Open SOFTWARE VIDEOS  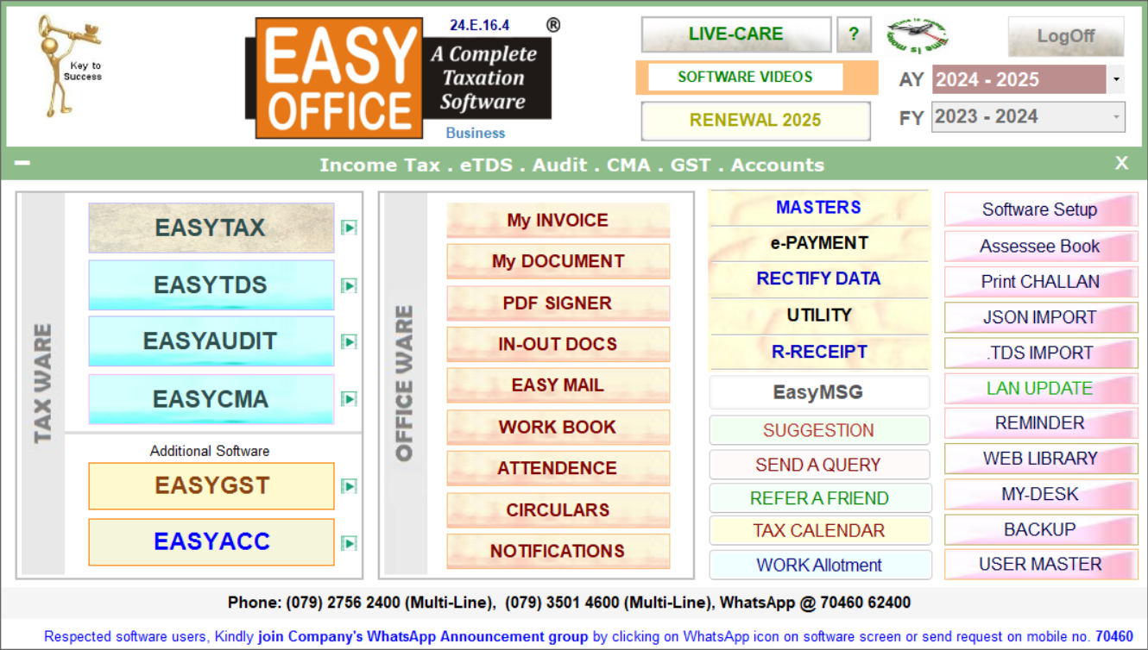point(746,77)
